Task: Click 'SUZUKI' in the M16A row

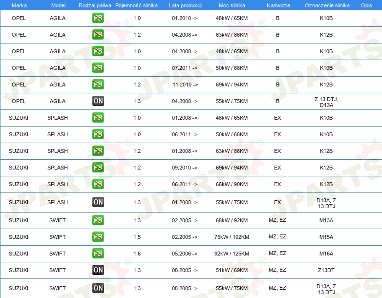Action: point(19,254)
